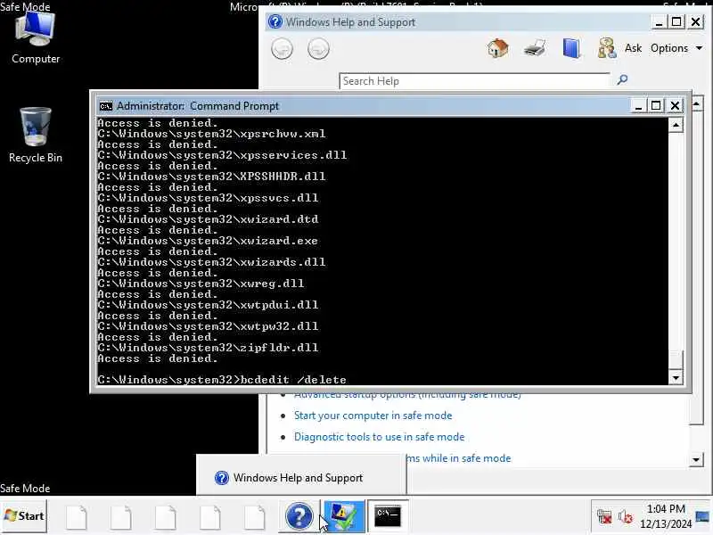Go back in Windows Help and Support
The image size is (713, 535).
(282, 48)
